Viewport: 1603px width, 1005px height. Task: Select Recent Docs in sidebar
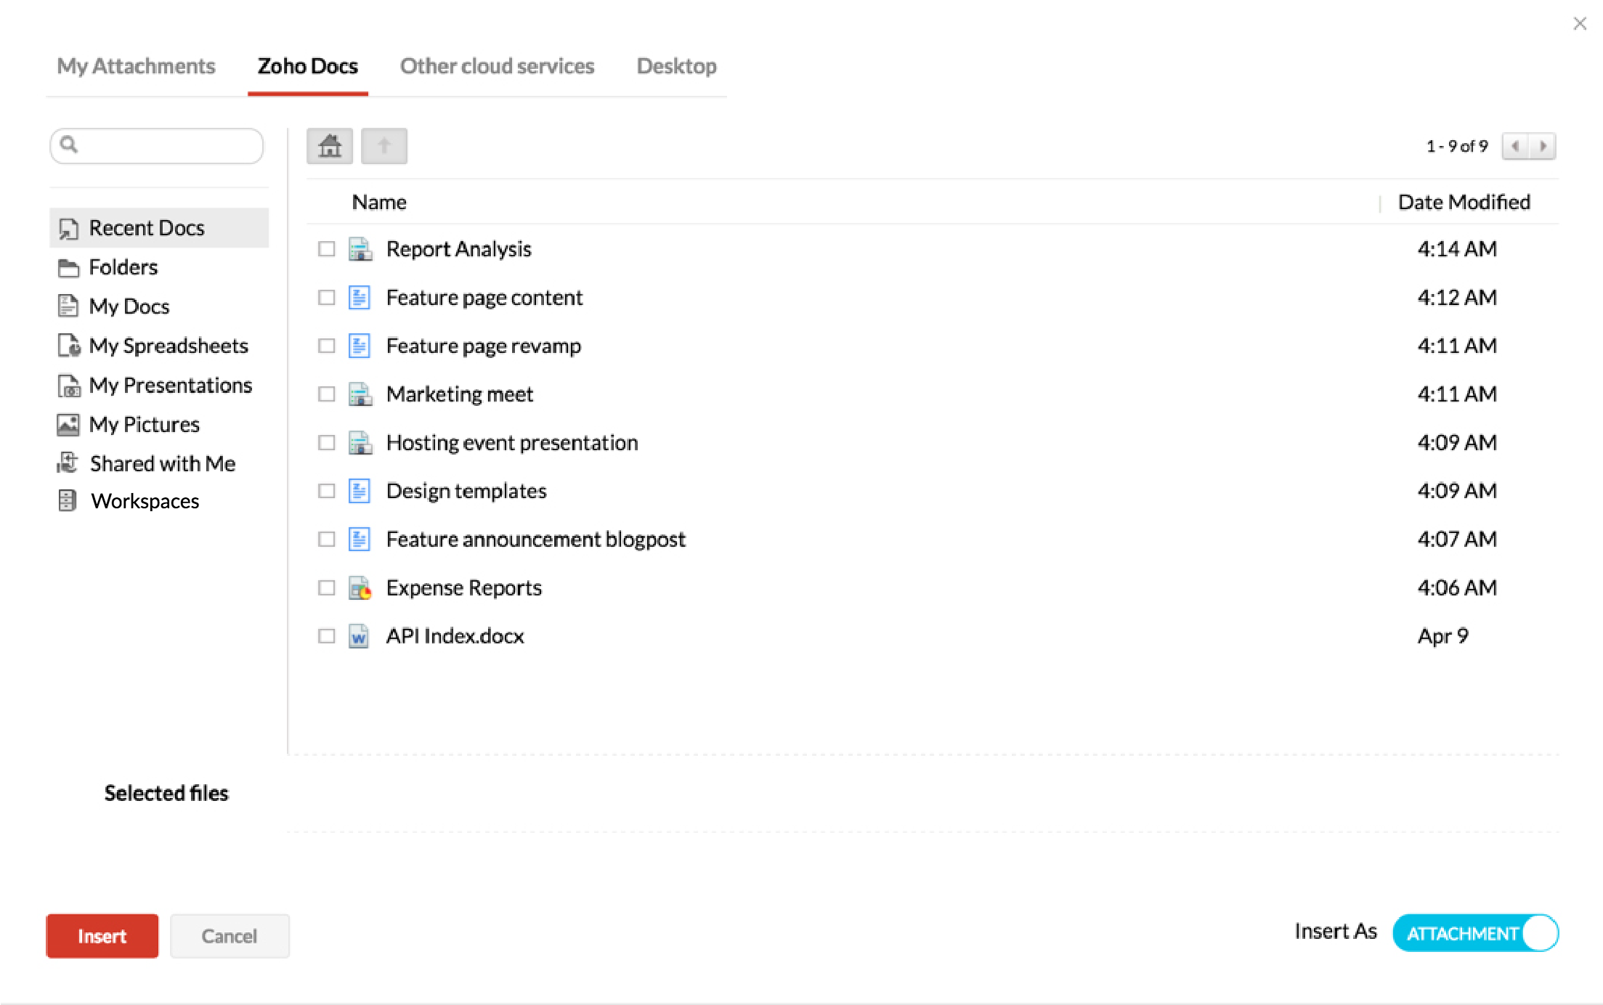tap(159, 228)
